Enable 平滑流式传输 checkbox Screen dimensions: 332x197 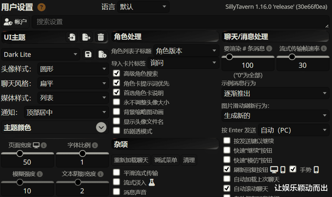(x=117, y=173)
